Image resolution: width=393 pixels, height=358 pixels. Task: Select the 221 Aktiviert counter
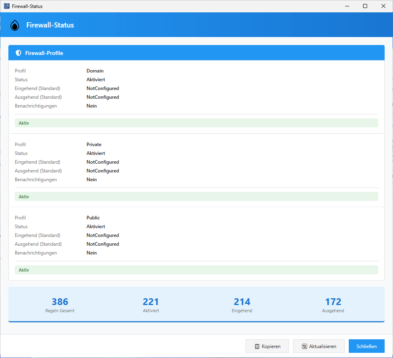151,305
